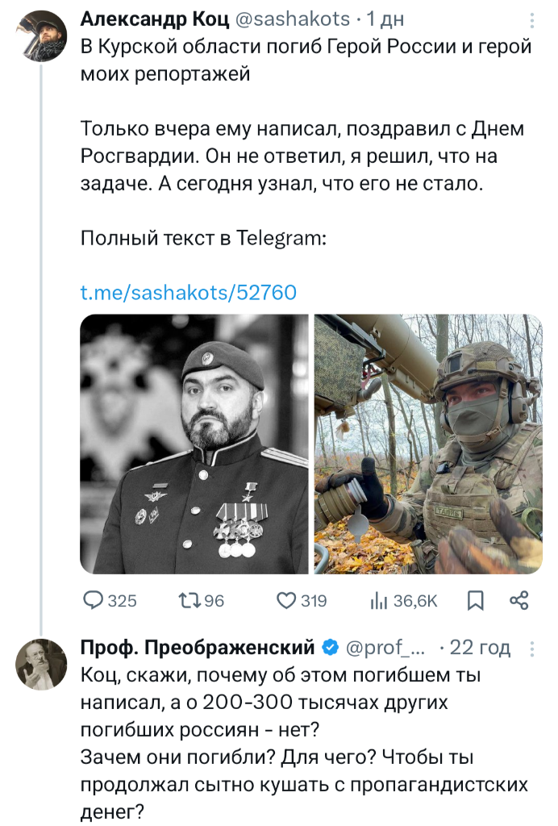Click the 1 дн post timestamp
558x826 pixels.
coord(385,19)
